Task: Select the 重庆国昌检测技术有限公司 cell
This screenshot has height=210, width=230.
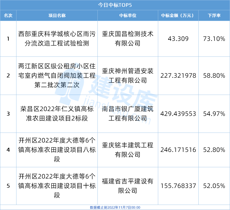Action: pos(128,38)
